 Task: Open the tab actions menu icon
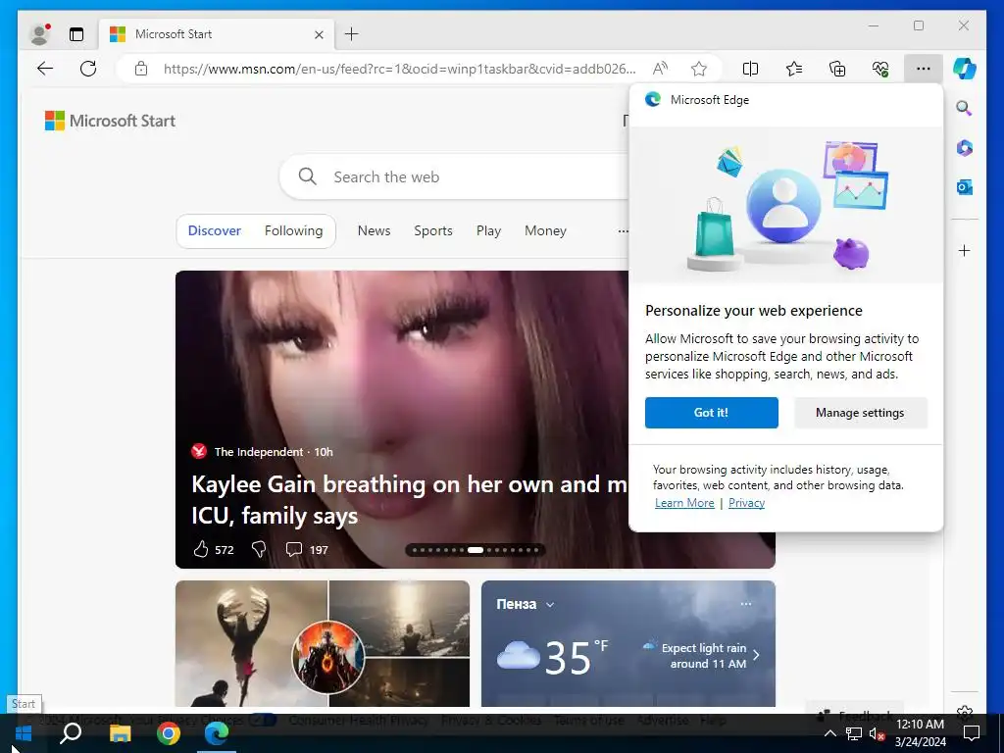pyautogui.click(x=76, y=34)
